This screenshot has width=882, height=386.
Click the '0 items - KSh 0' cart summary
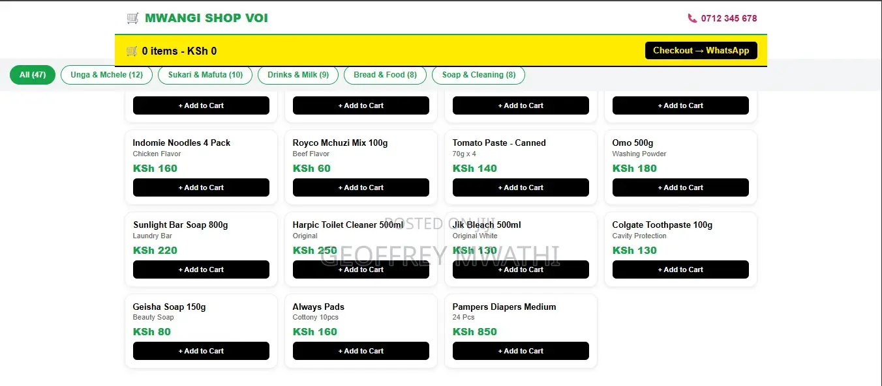[179, 51]
